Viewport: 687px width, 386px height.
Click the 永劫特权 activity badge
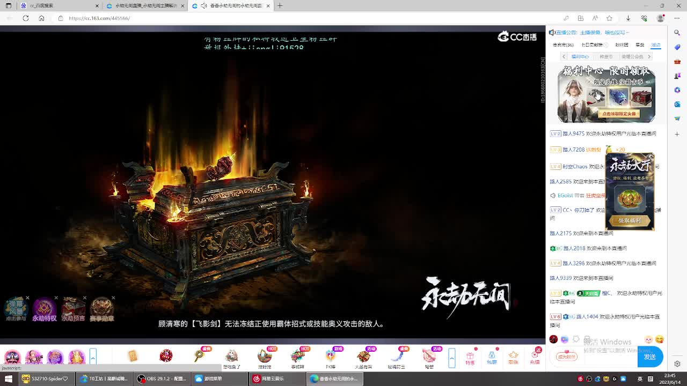pos(44,310)
